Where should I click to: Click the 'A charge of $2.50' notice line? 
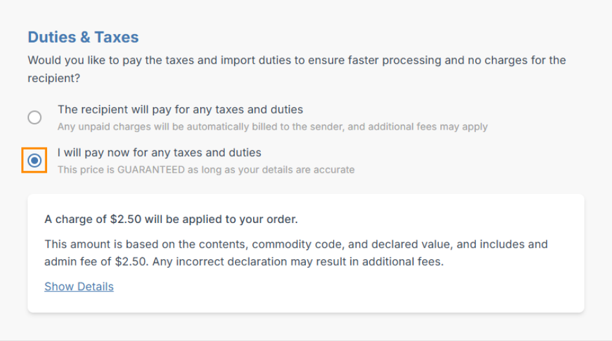[171, 219]
